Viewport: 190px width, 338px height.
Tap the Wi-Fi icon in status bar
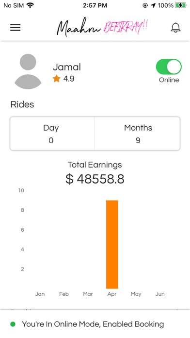(x=31, y=5)
